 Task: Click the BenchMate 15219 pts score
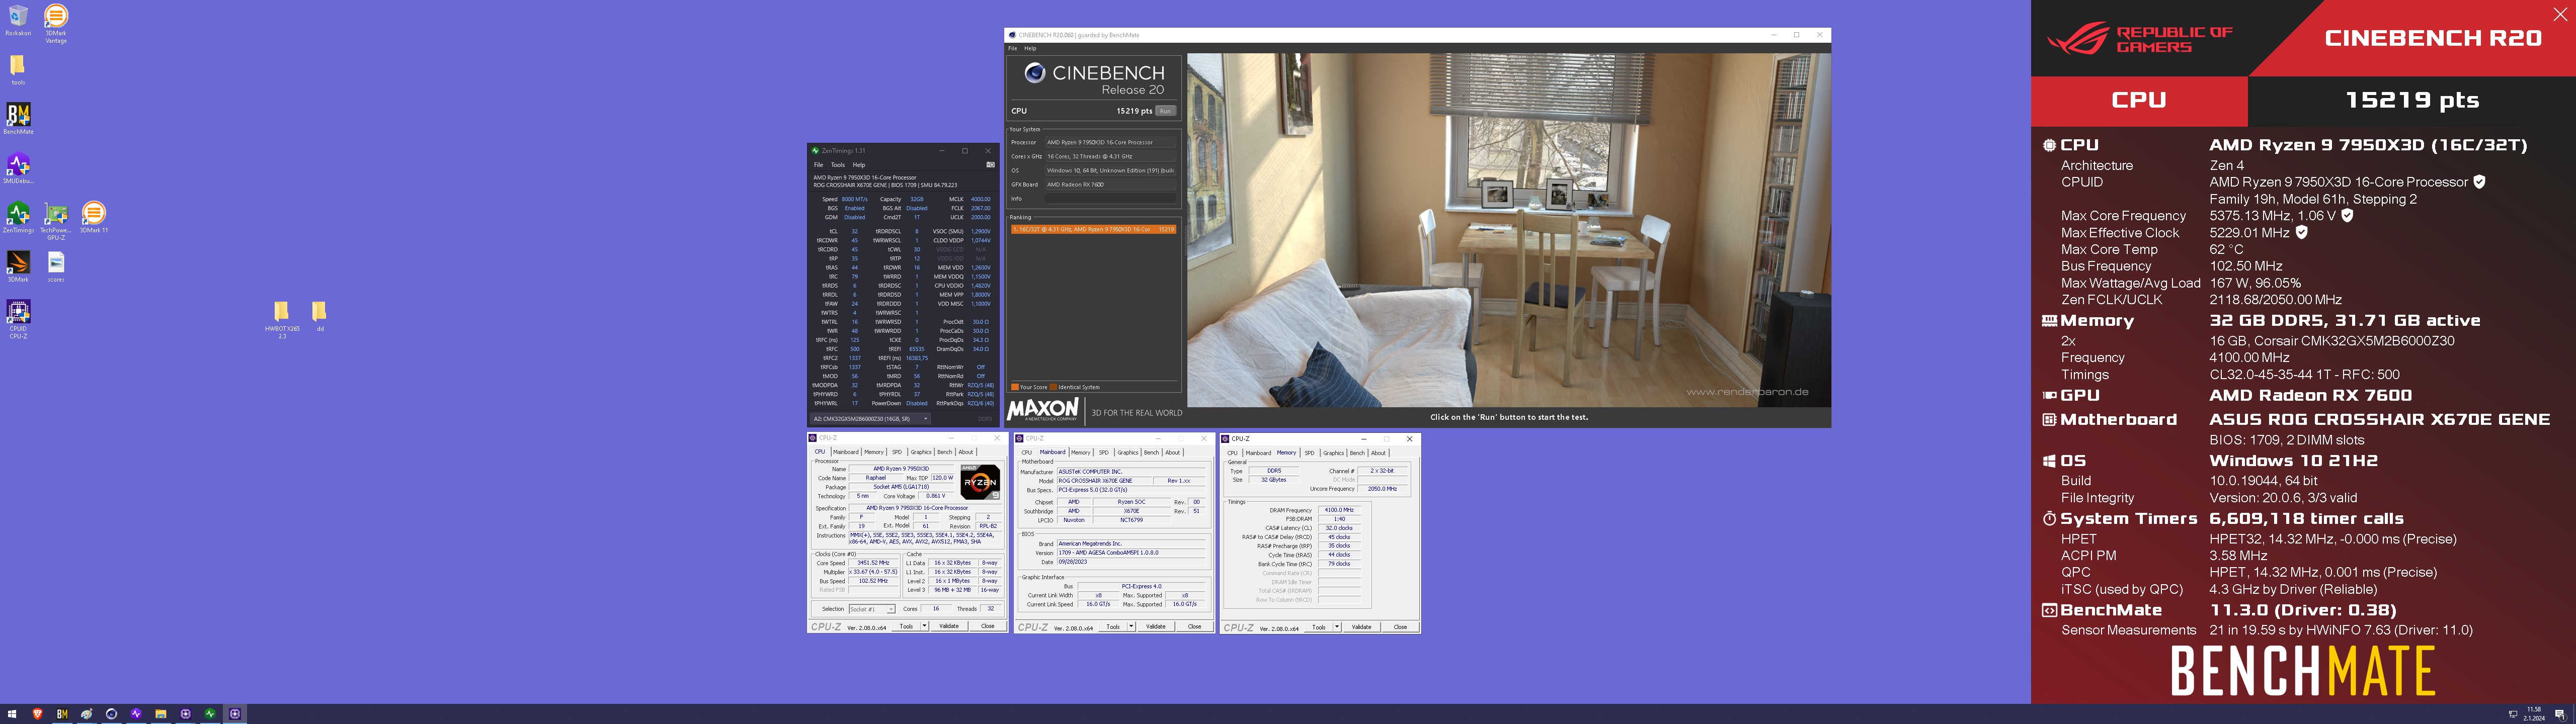(2412, 100)
